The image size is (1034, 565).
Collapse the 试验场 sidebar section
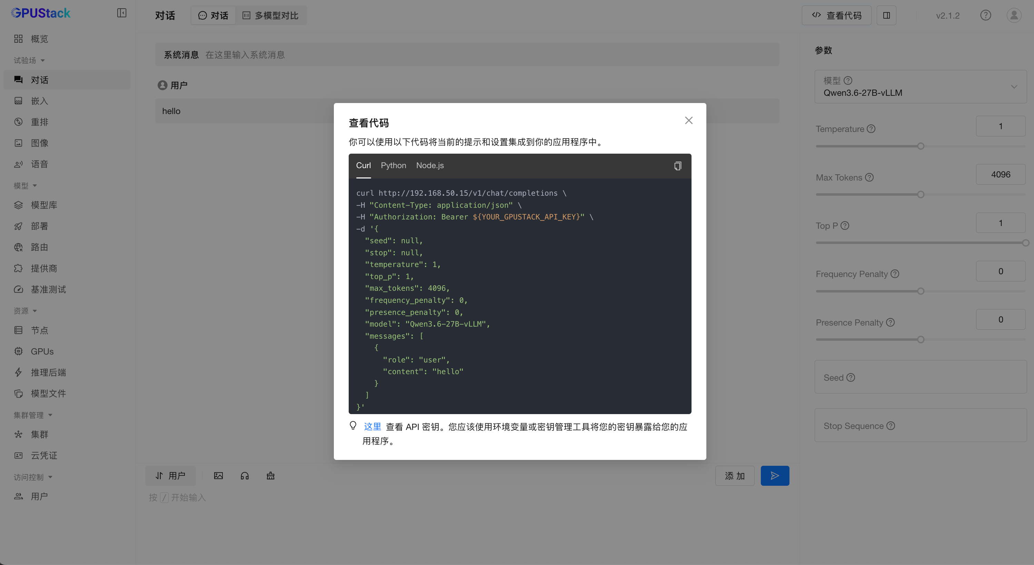point(29,60)
